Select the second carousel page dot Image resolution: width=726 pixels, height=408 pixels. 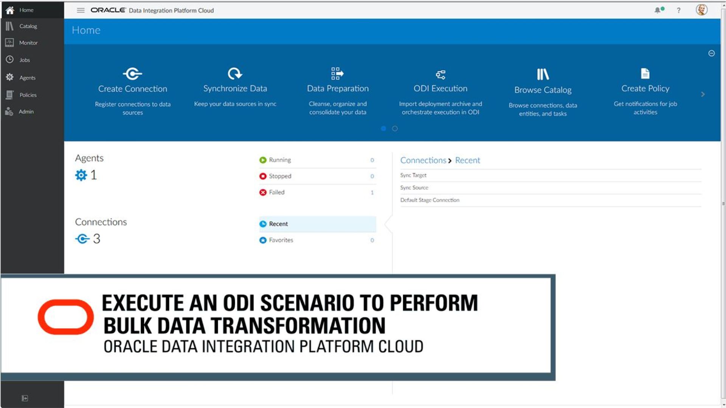(395, 128)
